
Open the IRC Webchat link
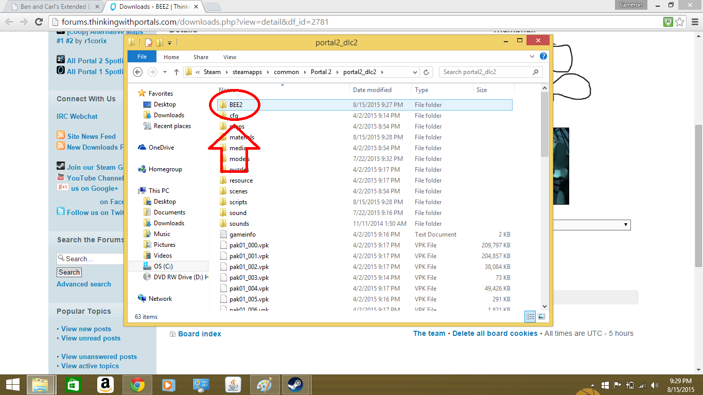click(x=77, y=116)
